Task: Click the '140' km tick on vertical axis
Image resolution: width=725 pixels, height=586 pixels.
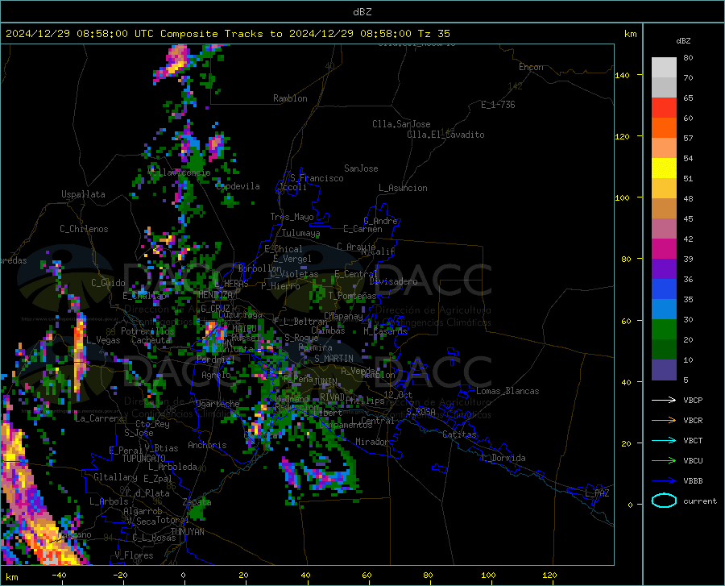Action: (x=622, y=75)
